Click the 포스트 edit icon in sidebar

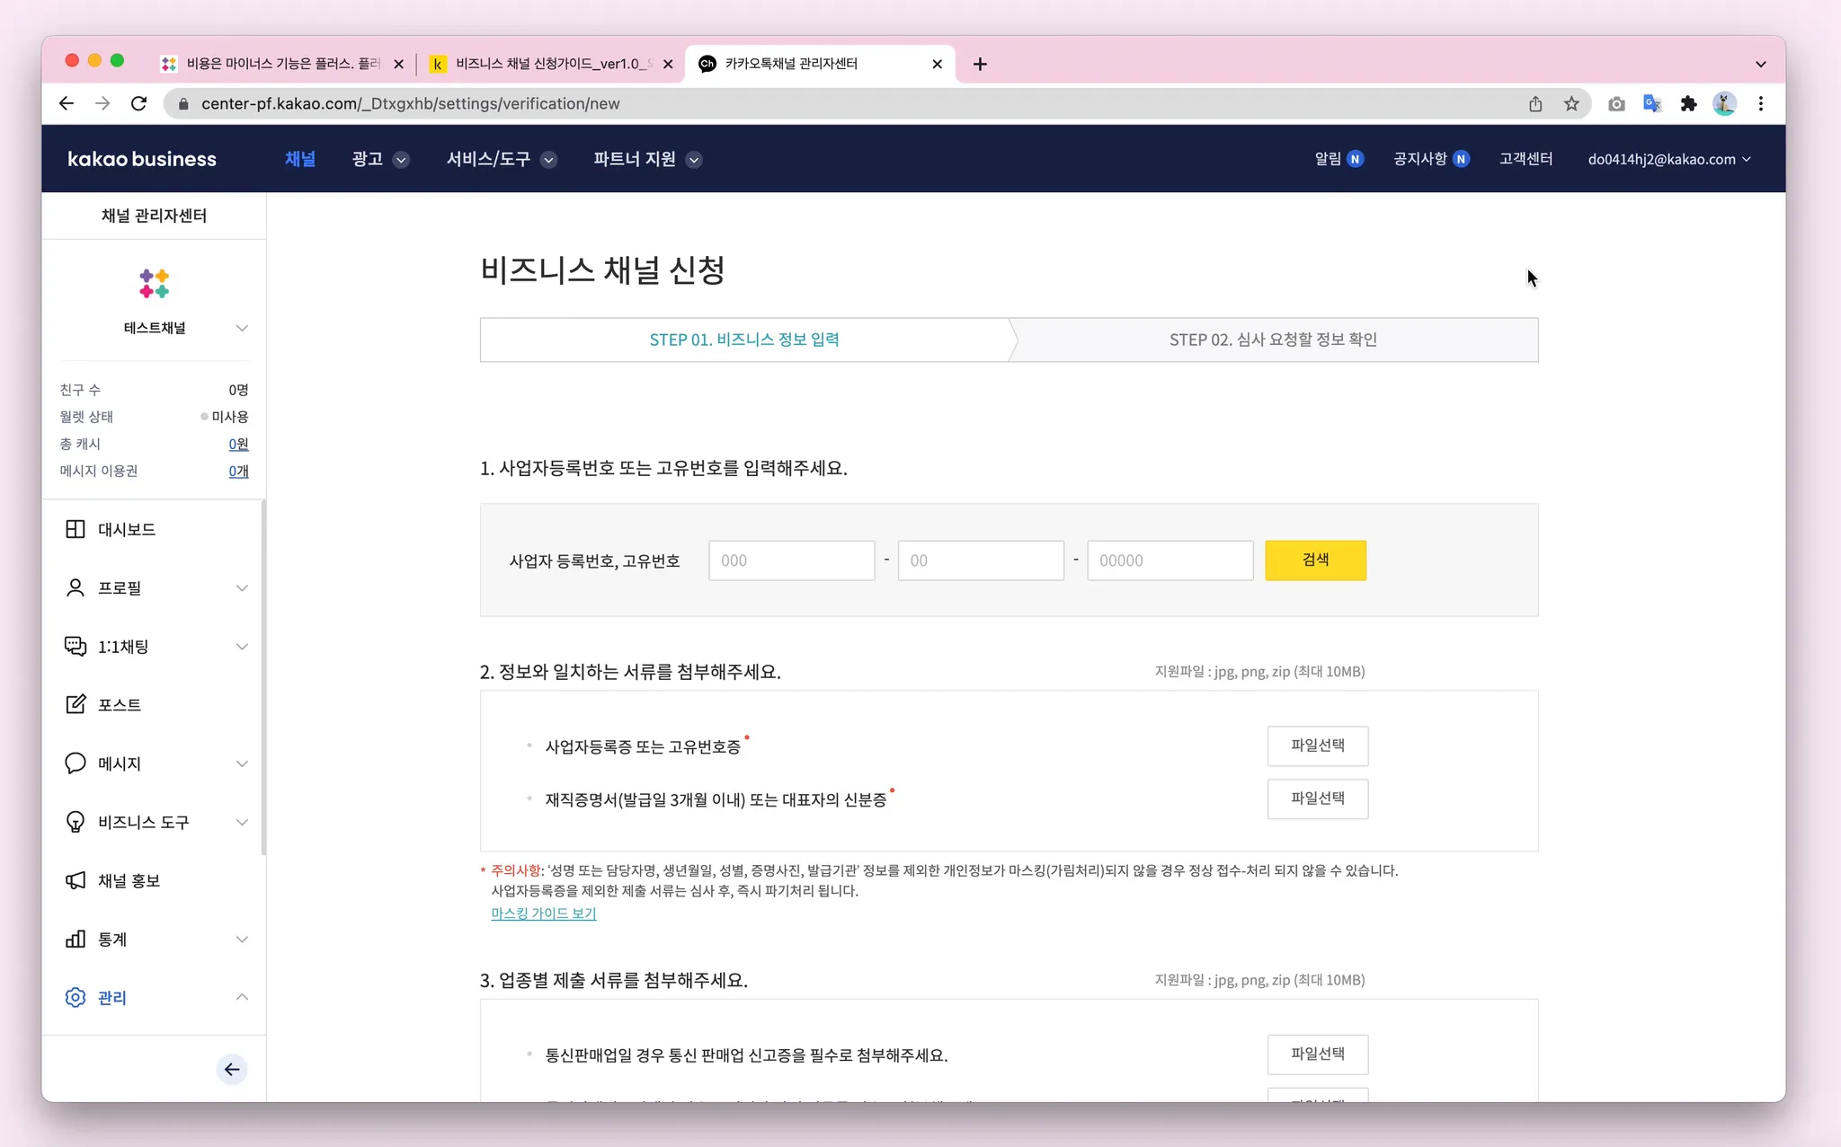click(x=76, y=704)
